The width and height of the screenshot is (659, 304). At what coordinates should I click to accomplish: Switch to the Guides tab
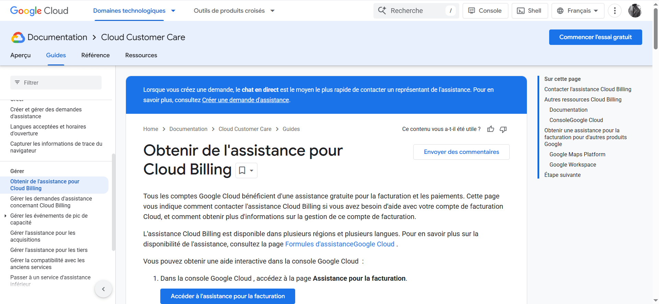click(x=56, y=55)
